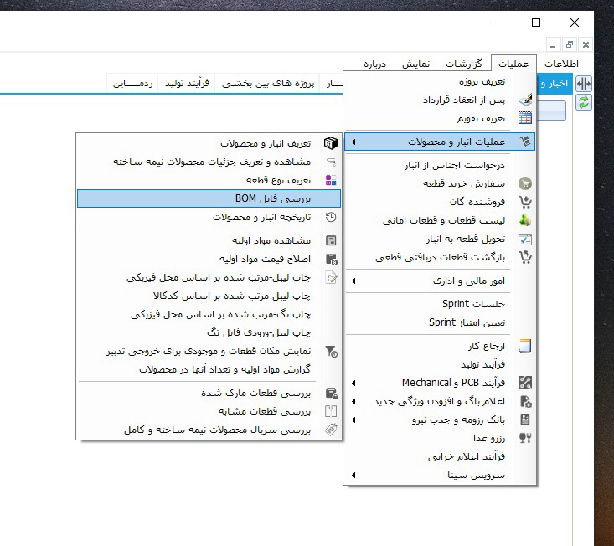Click the icon beside مشاهده و تعریف جزئیات محصولات نیمه ساخته
614x546 pixels.
pos(331,162)
